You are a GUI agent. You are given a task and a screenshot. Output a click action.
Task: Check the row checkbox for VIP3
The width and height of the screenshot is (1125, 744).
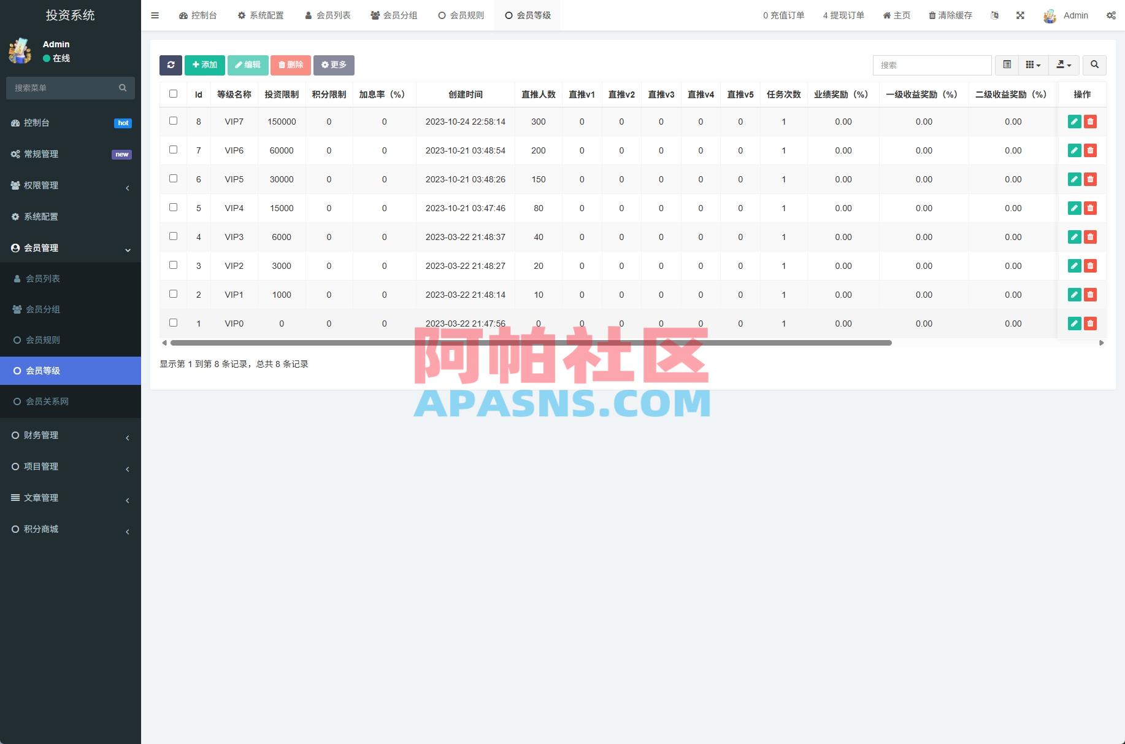coord(173,236)
